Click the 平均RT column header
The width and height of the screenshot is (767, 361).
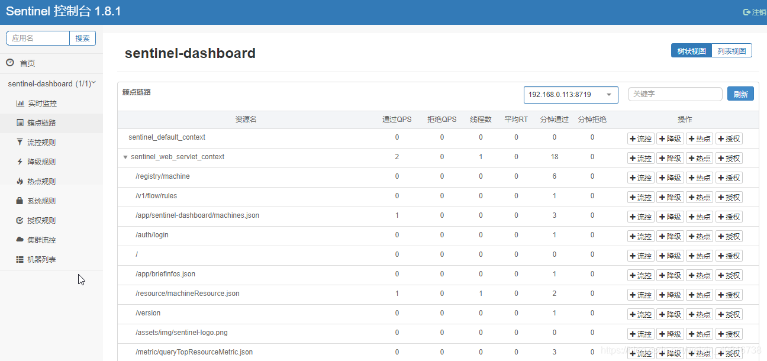pyautogui.click(x=516, y=120)
